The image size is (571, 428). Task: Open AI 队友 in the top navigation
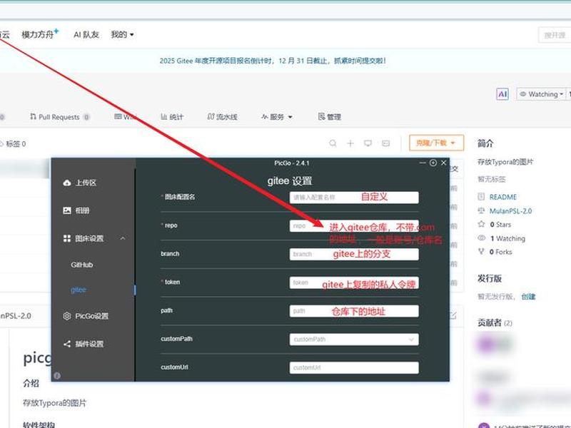coord(86,34)
